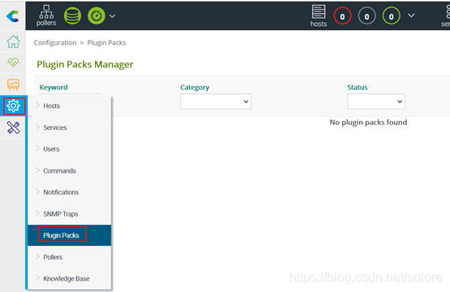
Task: Open the Reporting chart sidebar icon
Action: [x=13, y=84]
